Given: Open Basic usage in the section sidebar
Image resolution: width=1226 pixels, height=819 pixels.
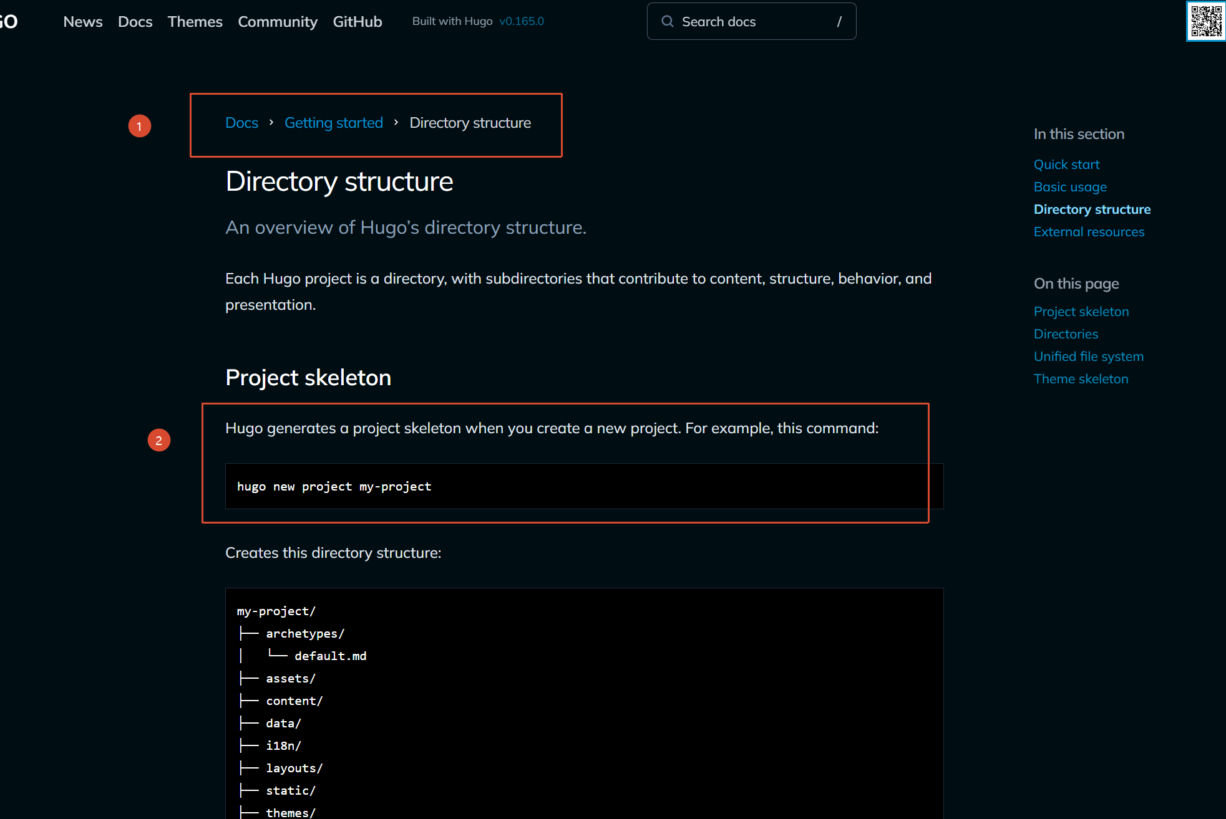Looking at the screenshot, I should [1070, 187].
